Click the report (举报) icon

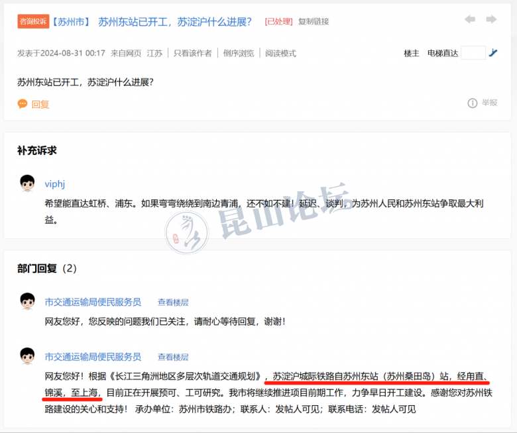[x=473, y=103]
